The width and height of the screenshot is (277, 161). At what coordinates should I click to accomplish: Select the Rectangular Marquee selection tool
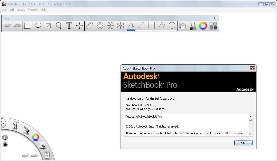pos(28,26)
